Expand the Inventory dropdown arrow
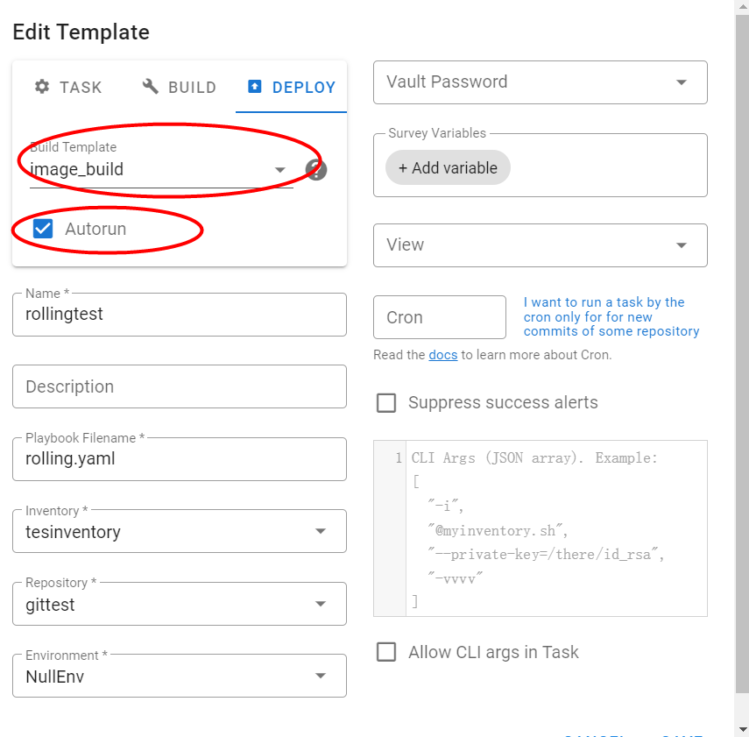Image resolution: width=749 pixels, height=737 pixels. (x=321, y=531)
